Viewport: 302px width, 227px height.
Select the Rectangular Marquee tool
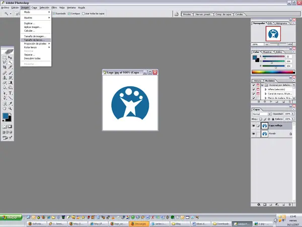(x=5, y=58)
